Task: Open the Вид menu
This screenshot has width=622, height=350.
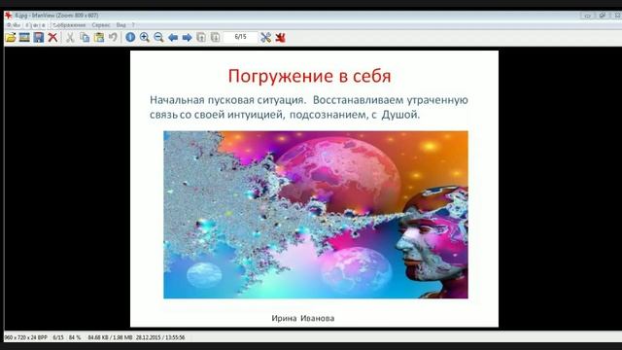Action: 121,25
